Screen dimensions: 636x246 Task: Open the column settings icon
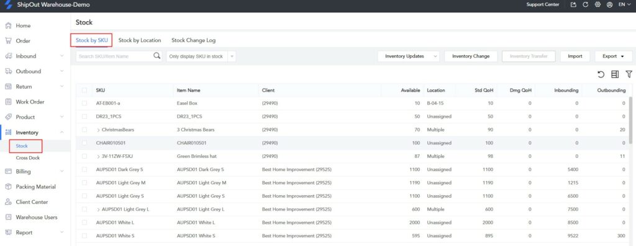[615, 74]
